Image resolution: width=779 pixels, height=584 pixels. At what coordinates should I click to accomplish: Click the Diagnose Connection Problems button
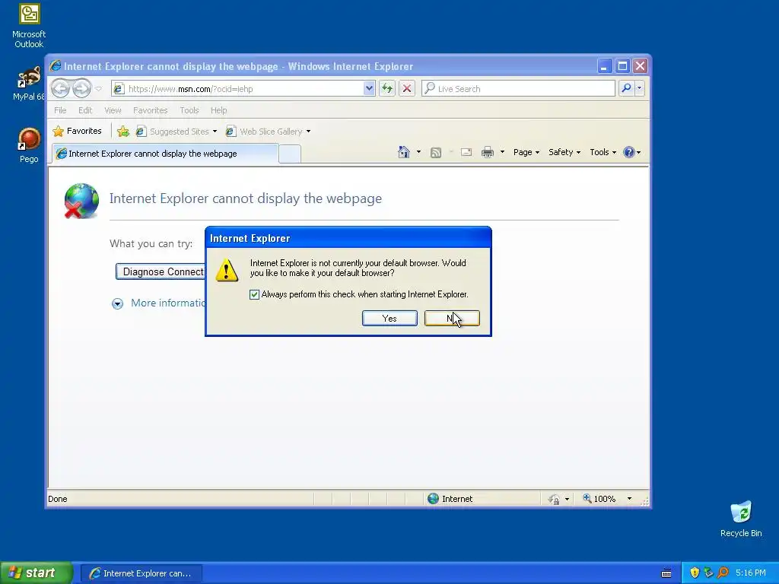pyautogui.click(x=161, y=271)
